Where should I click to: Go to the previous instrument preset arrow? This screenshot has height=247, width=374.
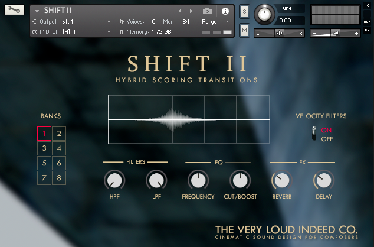[181, 11]
